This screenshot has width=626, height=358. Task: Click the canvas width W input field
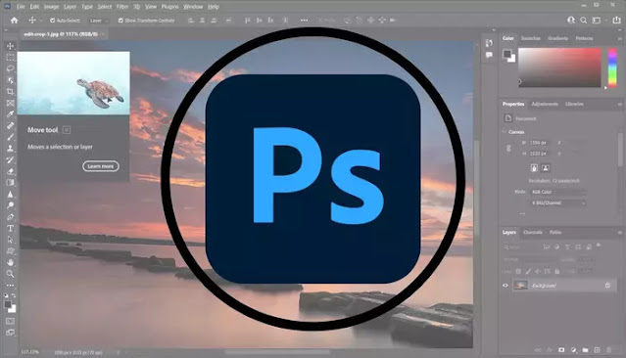pos(539,143)
